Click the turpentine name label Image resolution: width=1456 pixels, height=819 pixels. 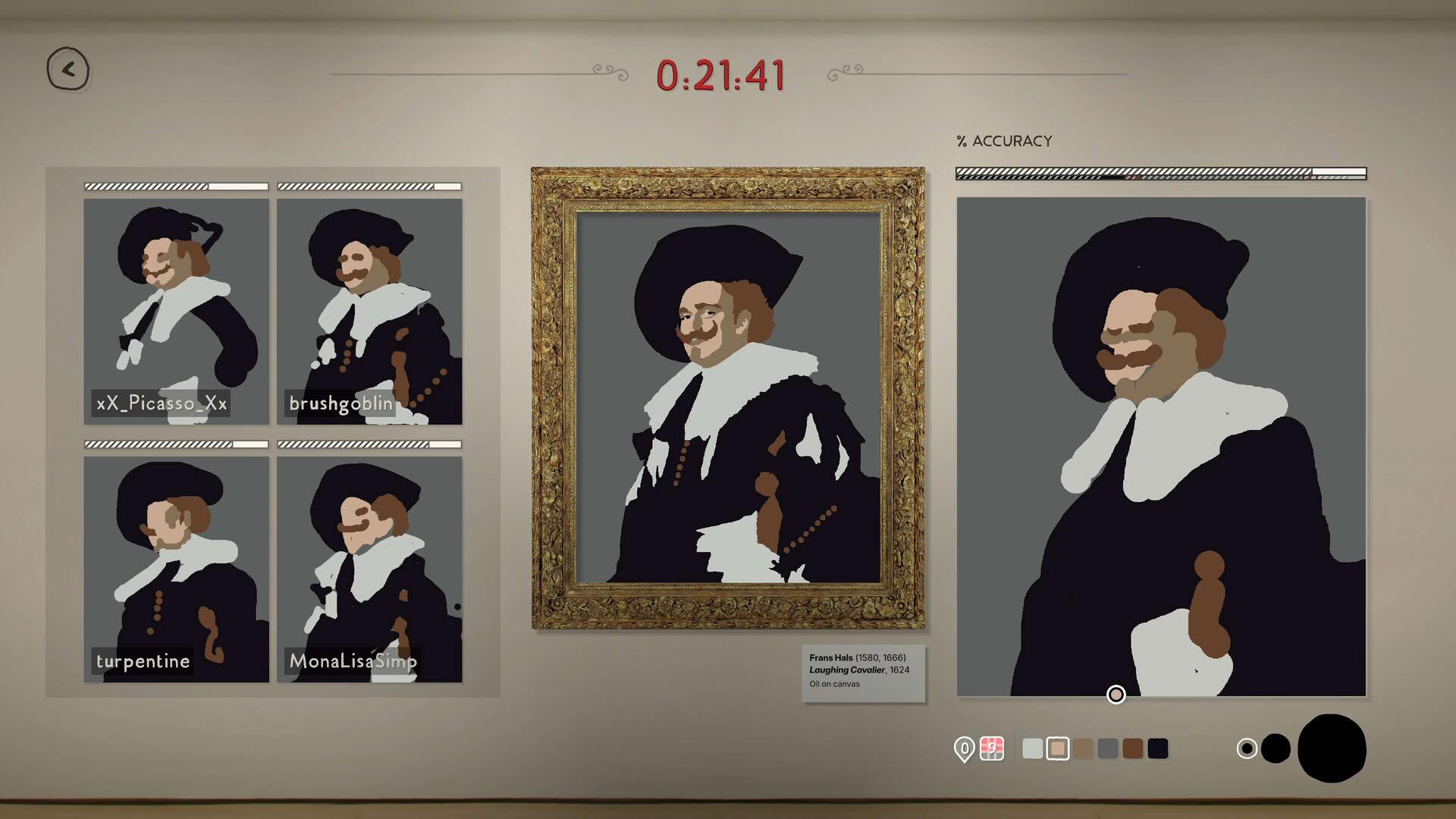pos(143,661)
